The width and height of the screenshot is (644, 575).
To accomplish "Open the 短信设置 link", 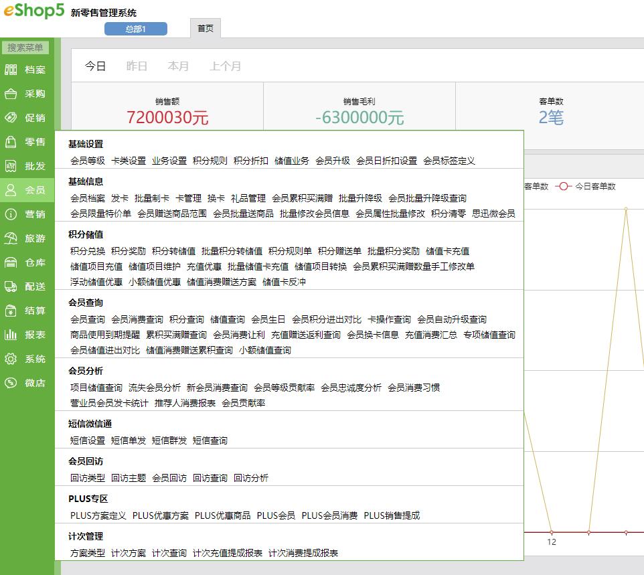I will (88, 440).
